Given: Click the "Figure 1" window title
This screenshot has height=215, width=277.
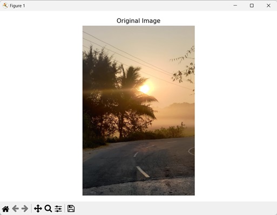Looking at the screenshot, I should pos(17,6).
